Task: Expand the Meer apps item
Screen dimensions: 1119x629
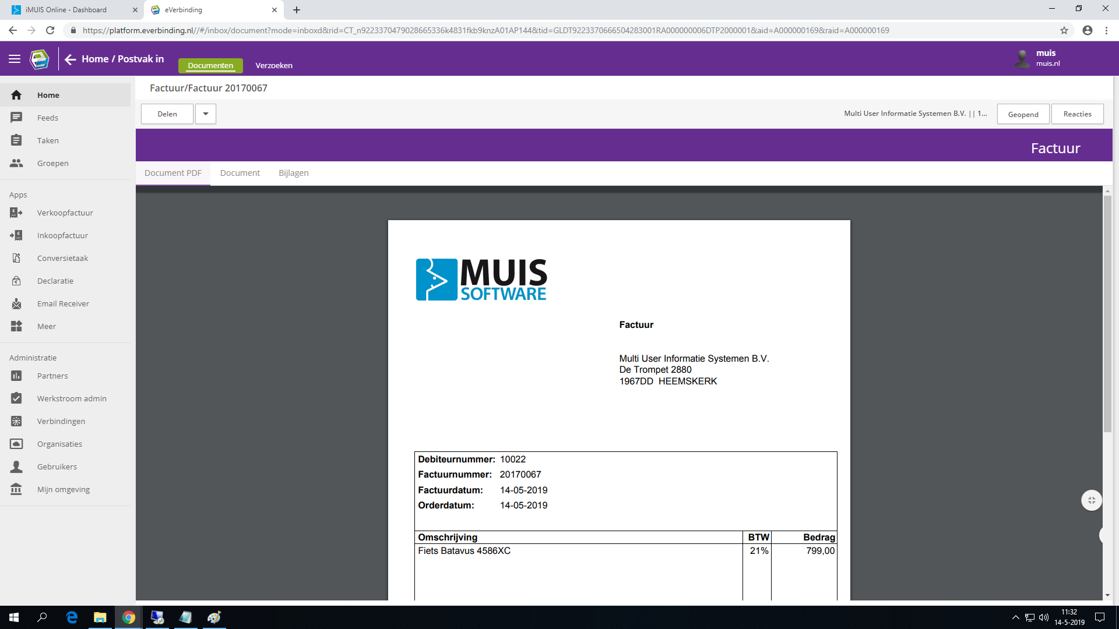Action: tap(46, 327)
